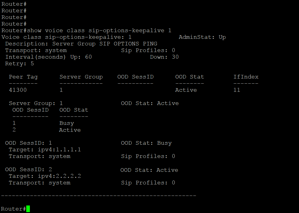The height and width of the screenshot is (213, 299).
Task: Click the Retry: 5 line
Action: (x=19, y=64)
